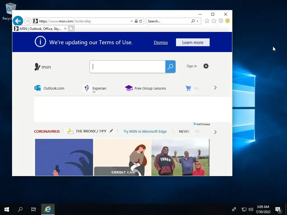The width and height of the screenshot is (287, 215).
Task: Click the Learn more button
Action: (193, 43)
